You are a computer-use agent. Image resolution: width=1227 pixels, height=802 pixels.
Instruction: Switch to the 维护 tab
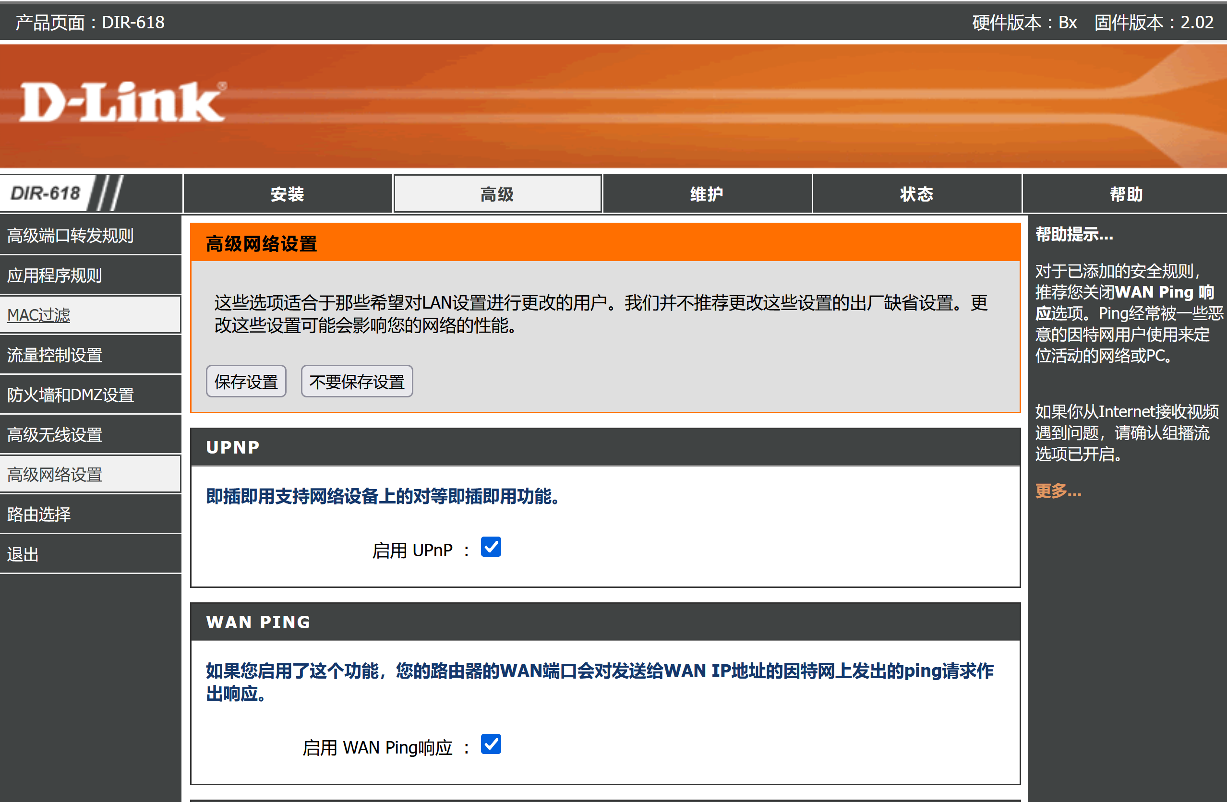(706, 194)
